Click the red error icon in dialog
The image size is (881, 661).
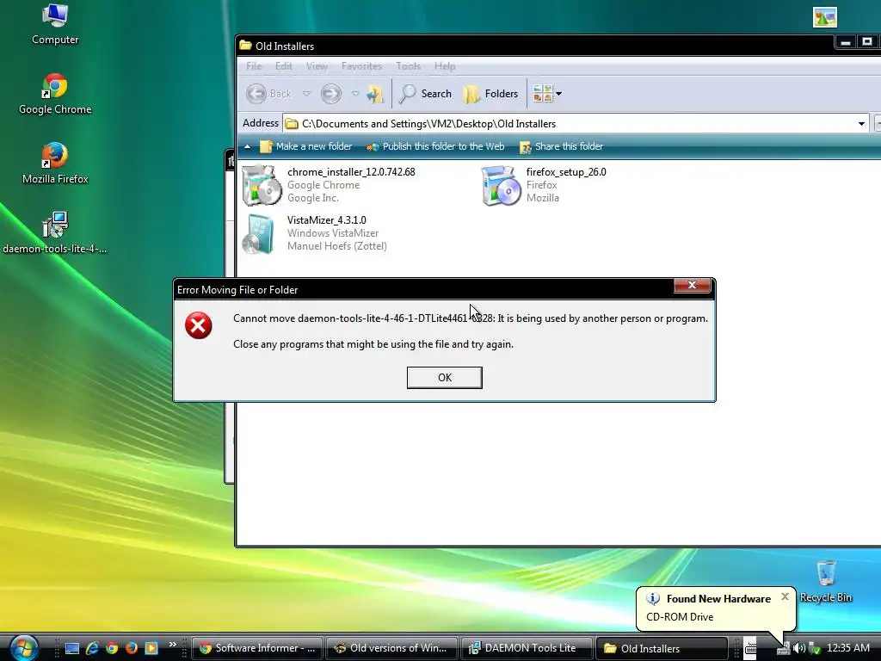[199, 325]
